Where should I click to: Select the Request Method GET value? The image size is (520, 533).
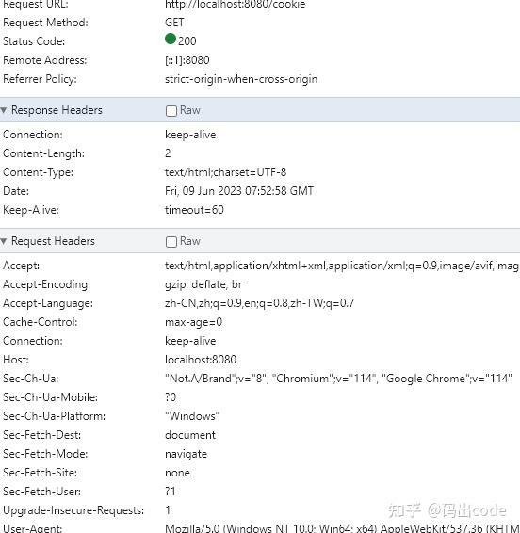point(174,23)
